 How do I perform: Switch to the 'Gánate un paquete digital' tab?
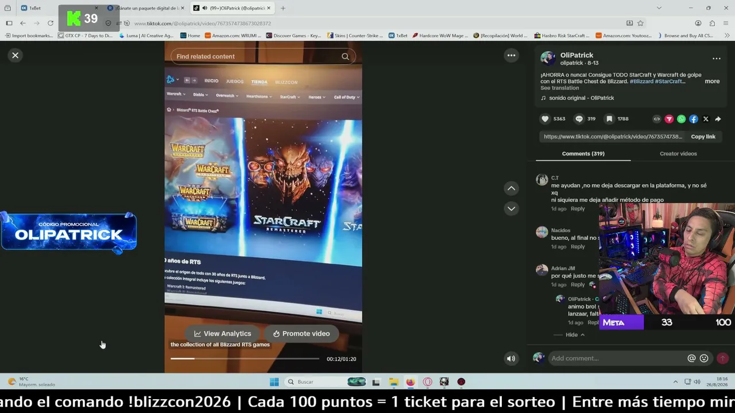point(146,8)
